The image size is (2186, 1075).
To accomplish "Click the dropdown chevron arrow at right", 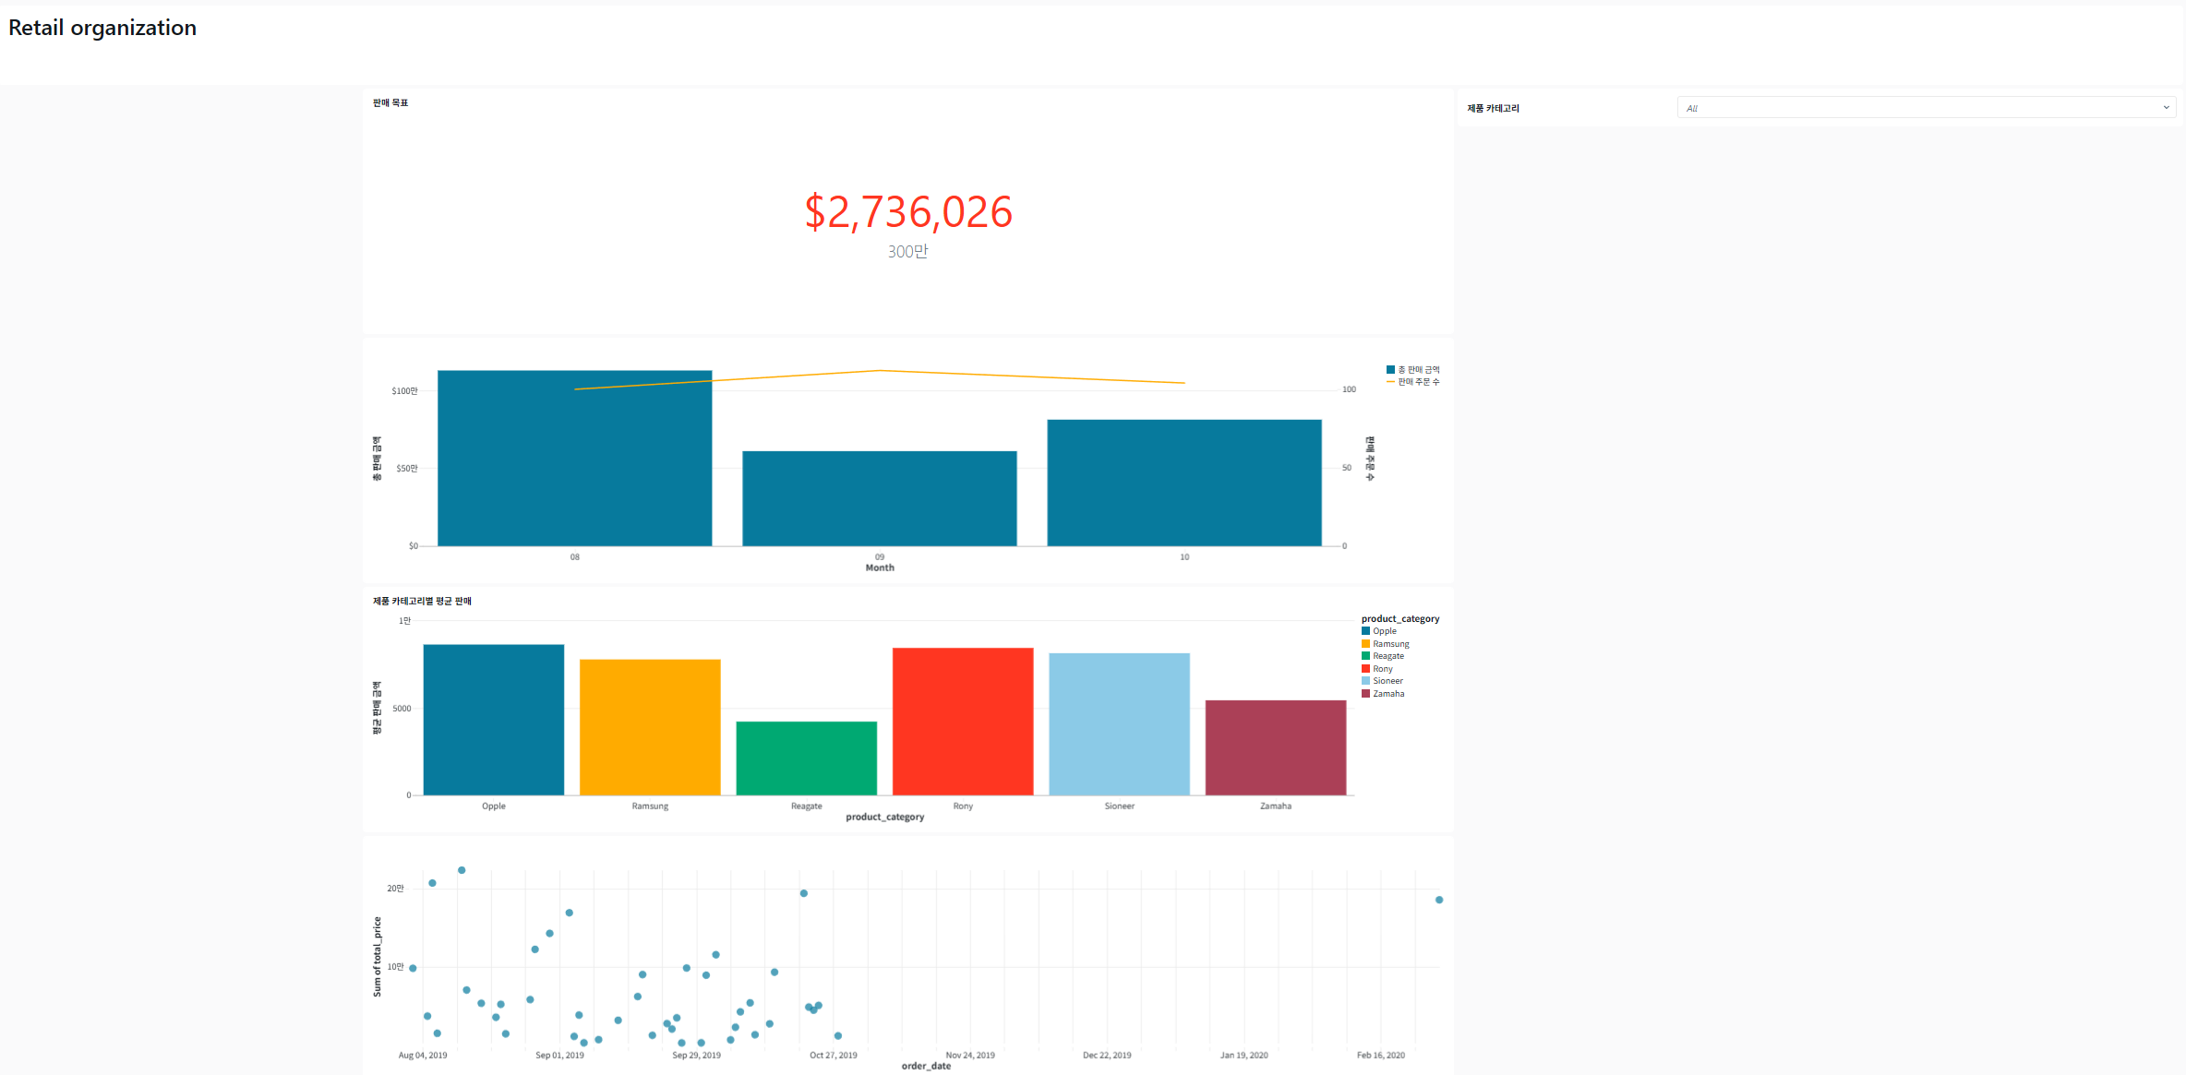I will click(x=2166, y=108).
